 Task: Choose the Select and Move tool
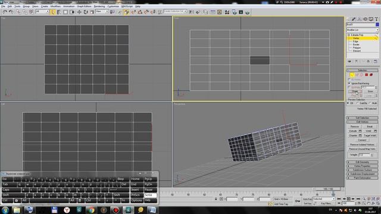[x=79, y=12]
